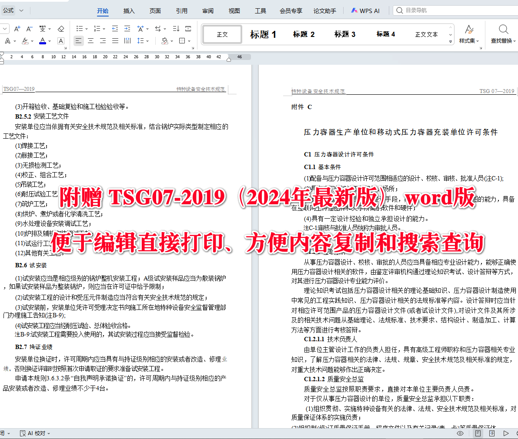Viewport: 518px width, 439px height.
Task: Apply 标题 3 style
Action: click(x=344, y=34)
